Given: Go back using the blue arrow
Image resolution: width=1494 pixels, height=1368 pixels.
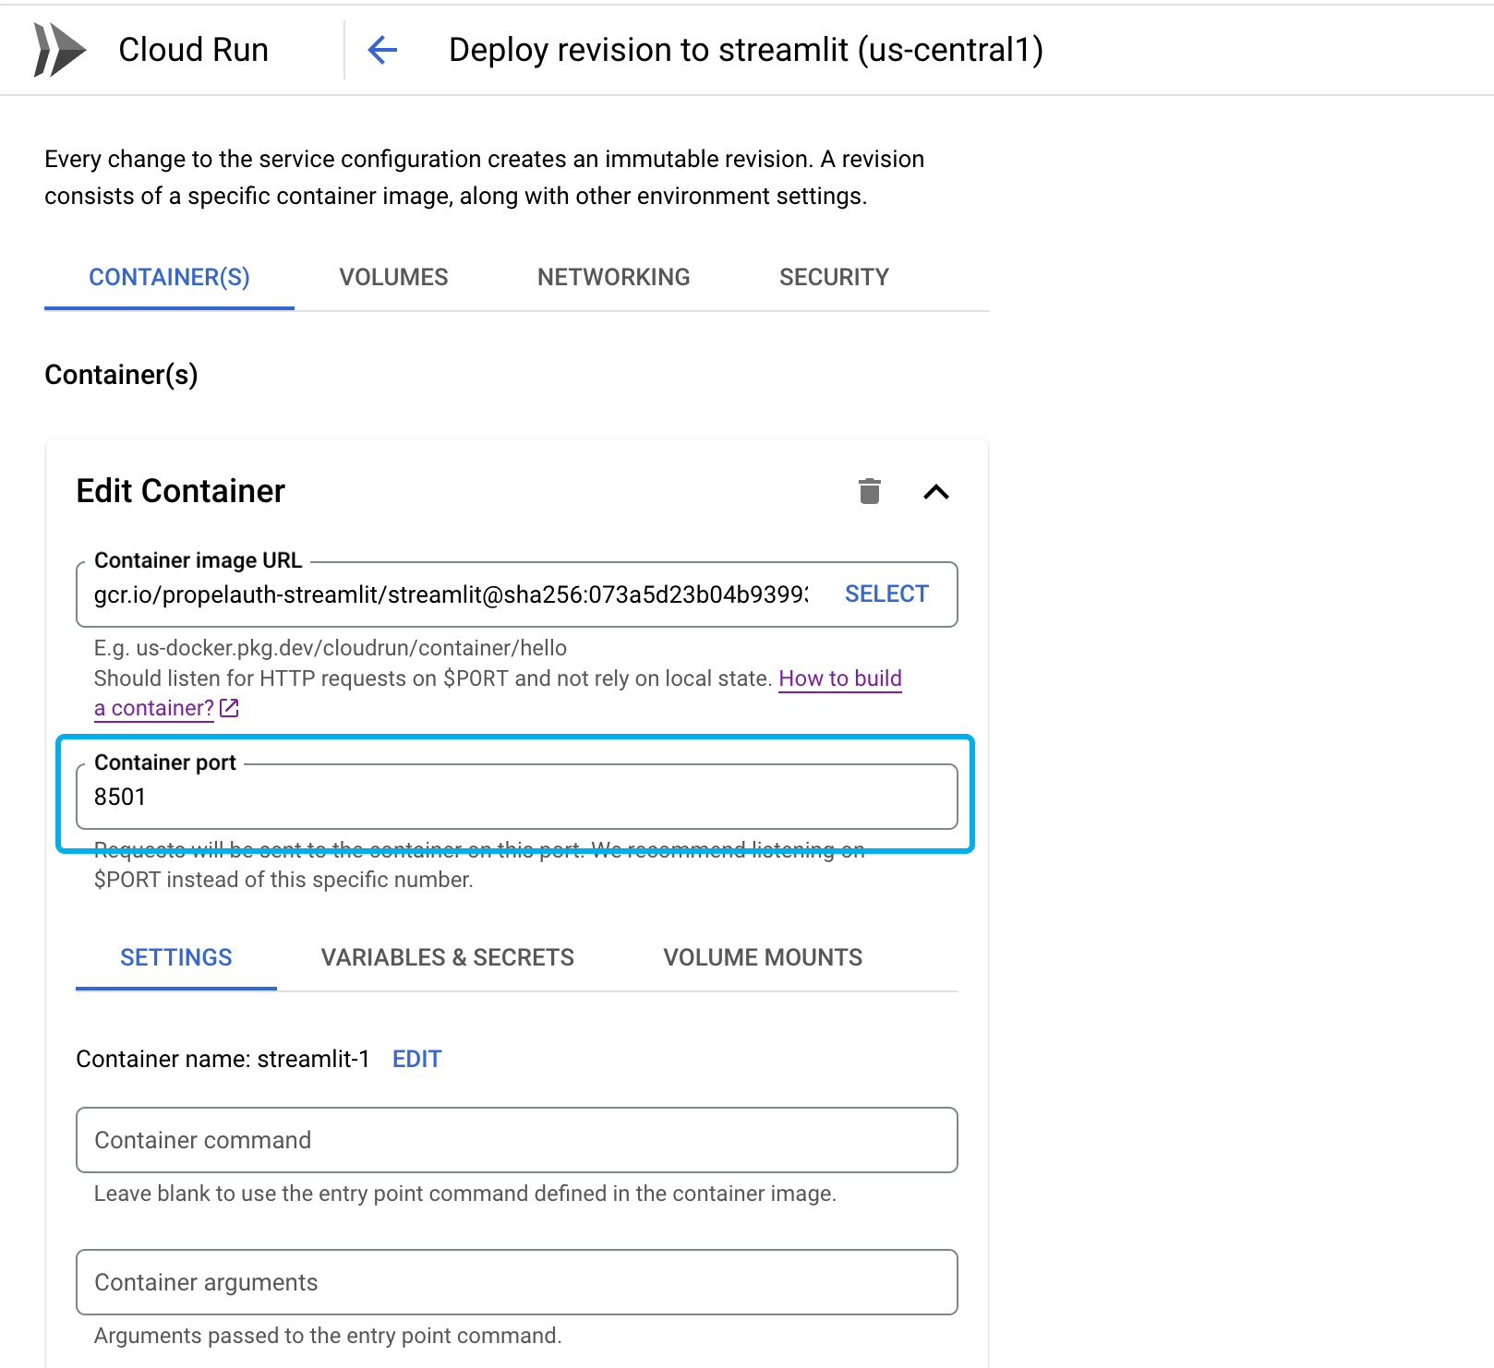Looking at the screenshot, I should coord(382,50).
